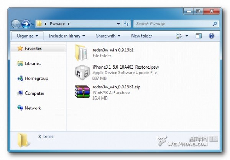Expand the arrow before Pwnage breadcrumb
Viewport: 230px width, 160px height.
(x=46, y=24)
